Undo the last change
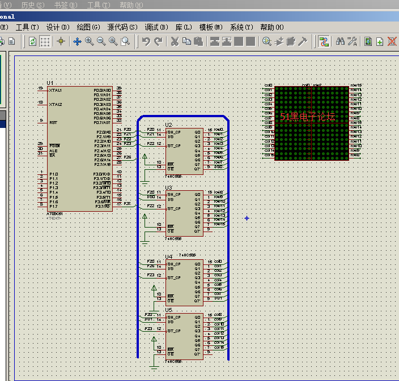This screenshot has height=381, width=399. [x=146, y=41]
